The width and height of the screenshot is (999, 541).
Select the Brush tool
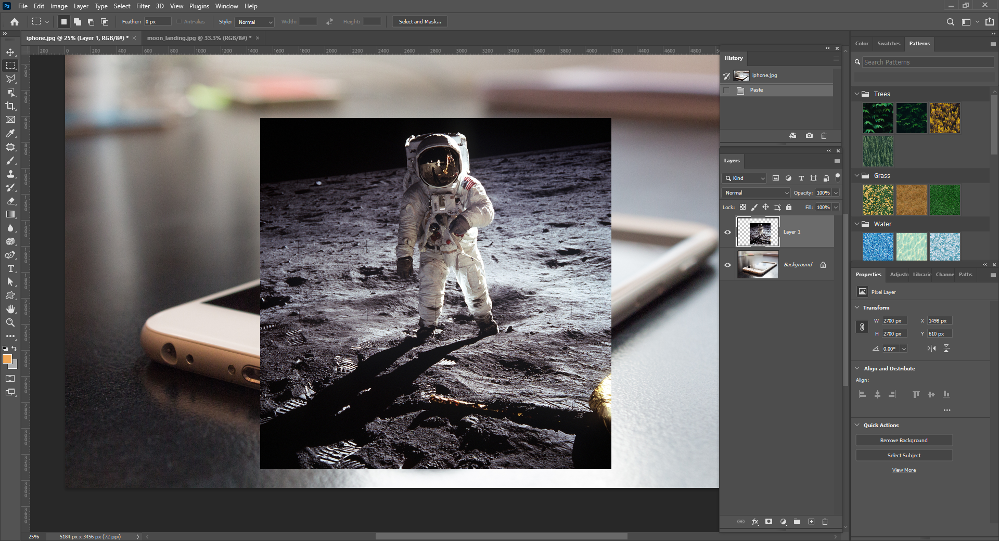(x=10, y=161)
